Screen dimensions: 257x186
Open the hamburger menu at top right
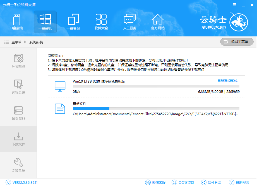234,4
